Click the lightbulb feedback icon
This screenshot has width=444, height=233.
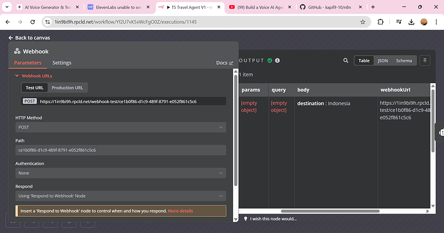[x=246, y=219]
